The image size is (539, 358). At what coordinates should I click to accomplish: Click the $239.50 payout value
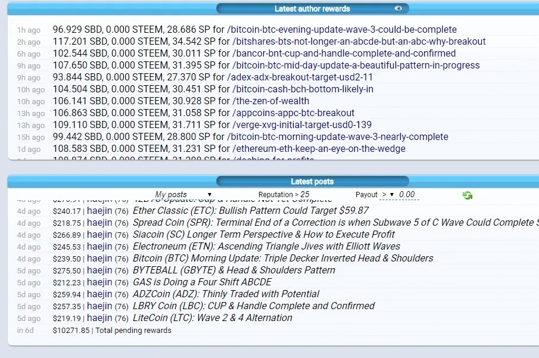[67, 259]
